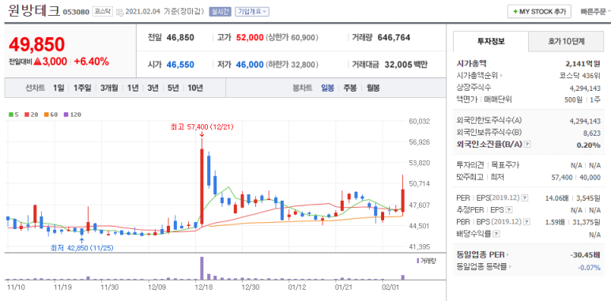Click the 최고 57,400 (12/21) chart marker
Image resolution: width=611 pixels, height=301 pixels.
click(x=202, y=126)
